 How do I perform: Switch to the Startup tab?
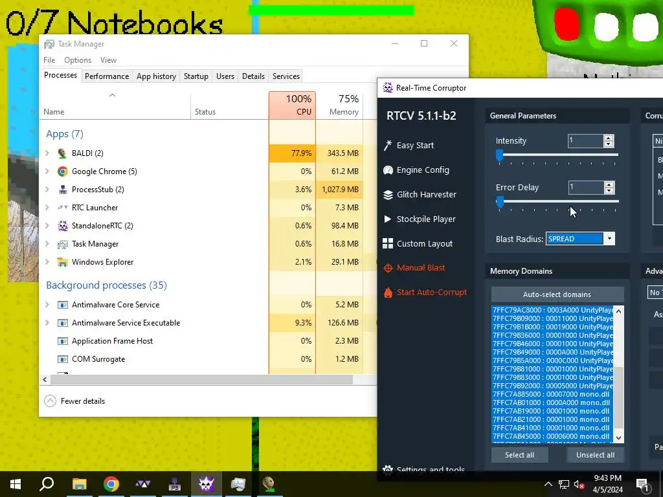(x=196, y=76)
